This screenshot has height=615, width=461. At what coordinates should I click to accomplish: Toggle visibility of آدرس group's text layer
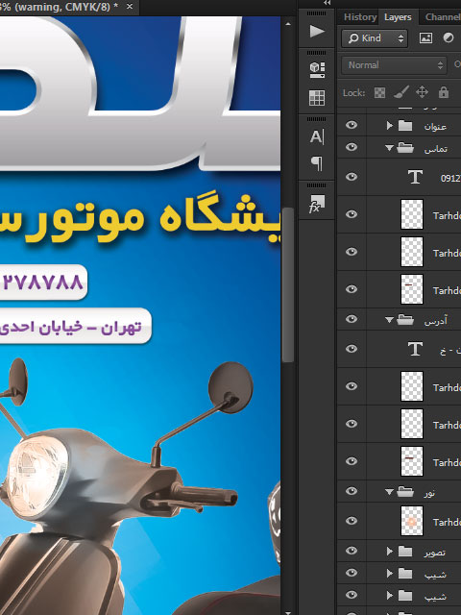coord(352,349)
